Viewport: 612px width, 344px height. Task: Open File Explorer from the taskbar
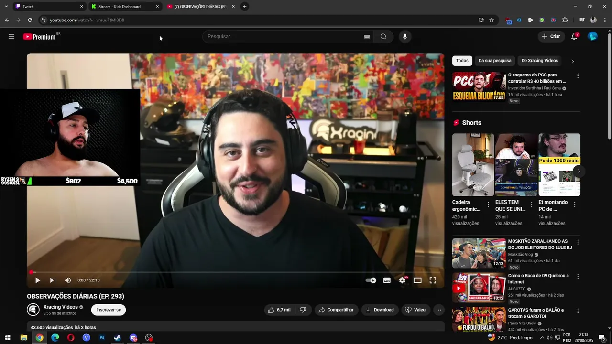click(x=23, y=338)
